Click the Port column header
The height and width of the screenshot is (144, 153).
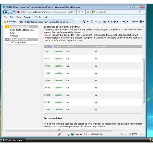click(x=48, y=46)
